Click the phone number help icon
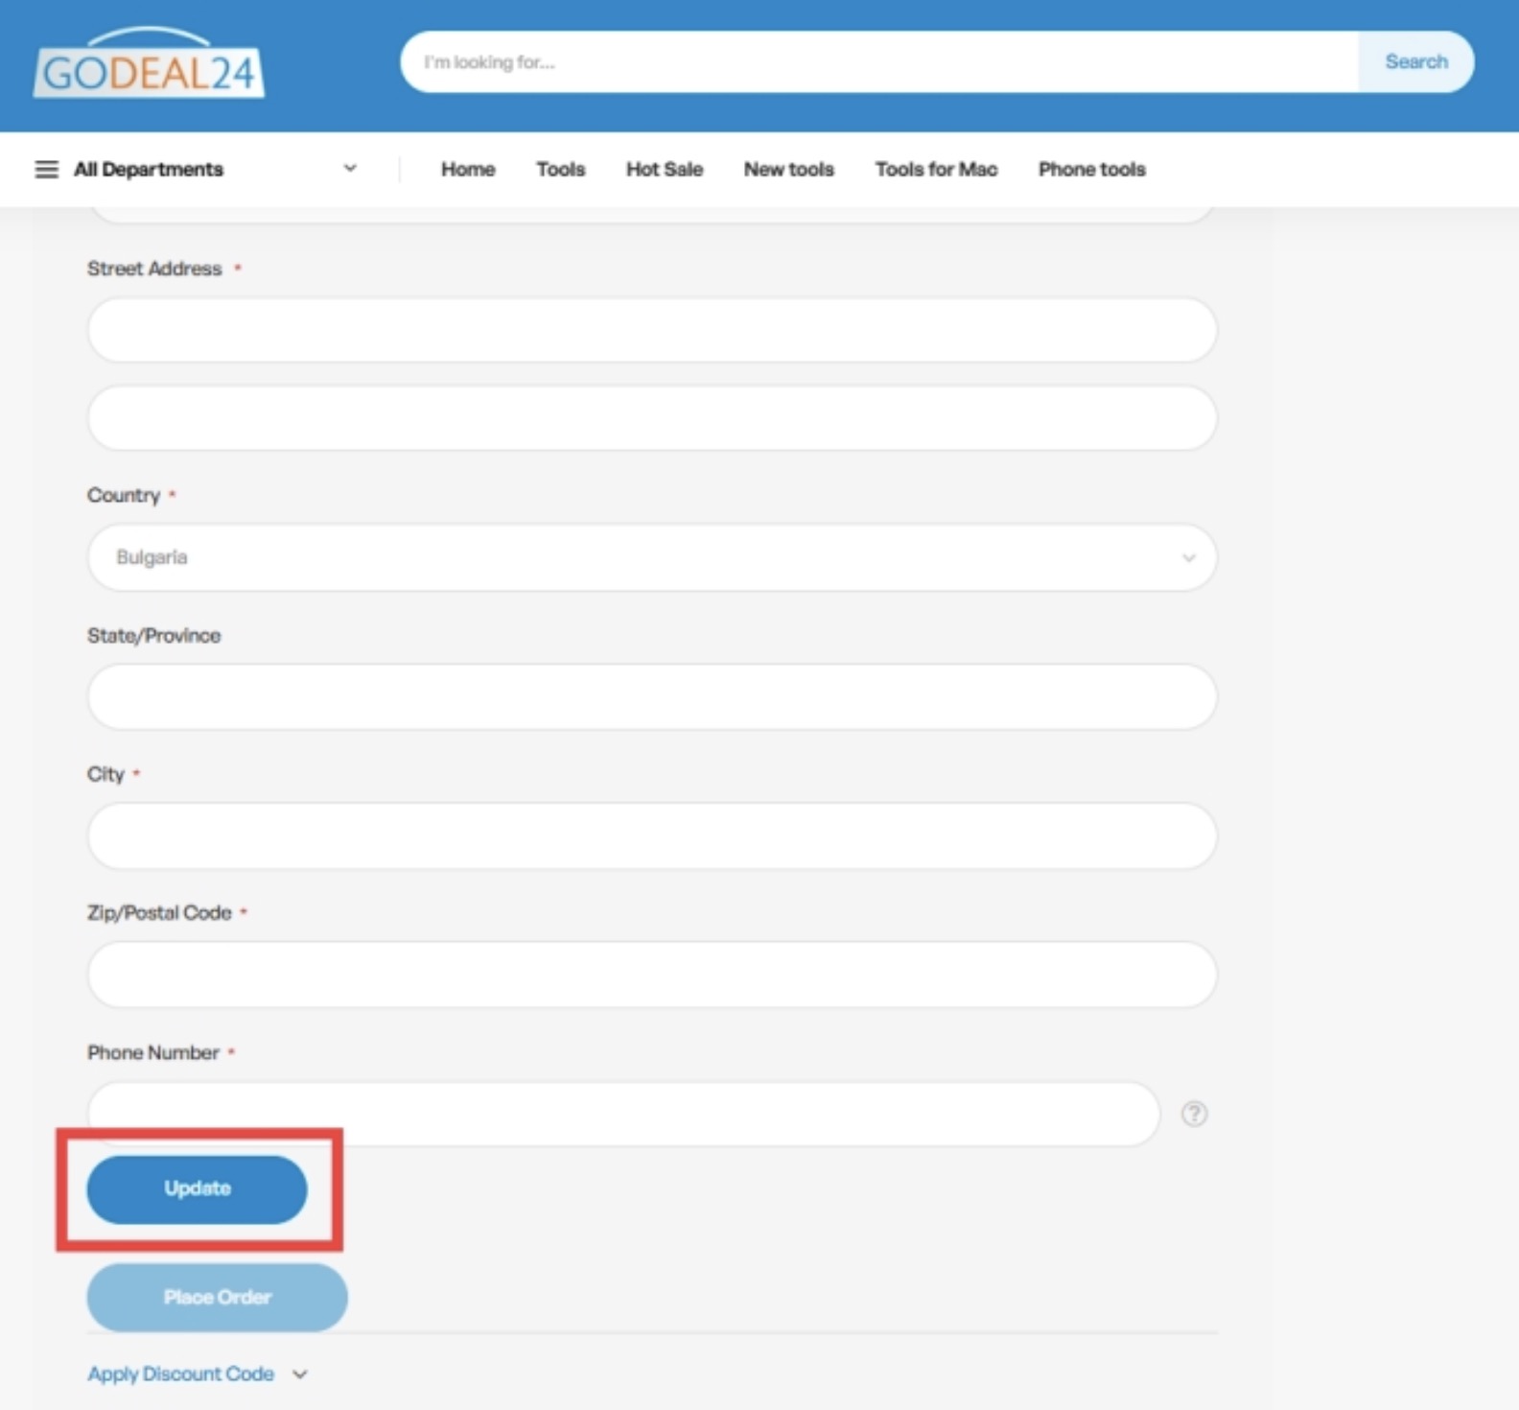 [1194, 1114]
